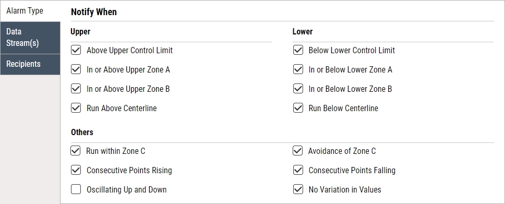This screenshot has width=505, height=204.
Task: Uncheck No Variation in Values
Action: (298, 189)
